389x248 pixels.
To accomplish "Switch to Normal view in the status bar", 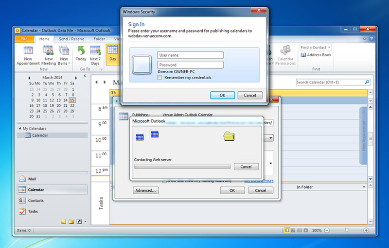I will pyautogui.click(x=287, y=230).
